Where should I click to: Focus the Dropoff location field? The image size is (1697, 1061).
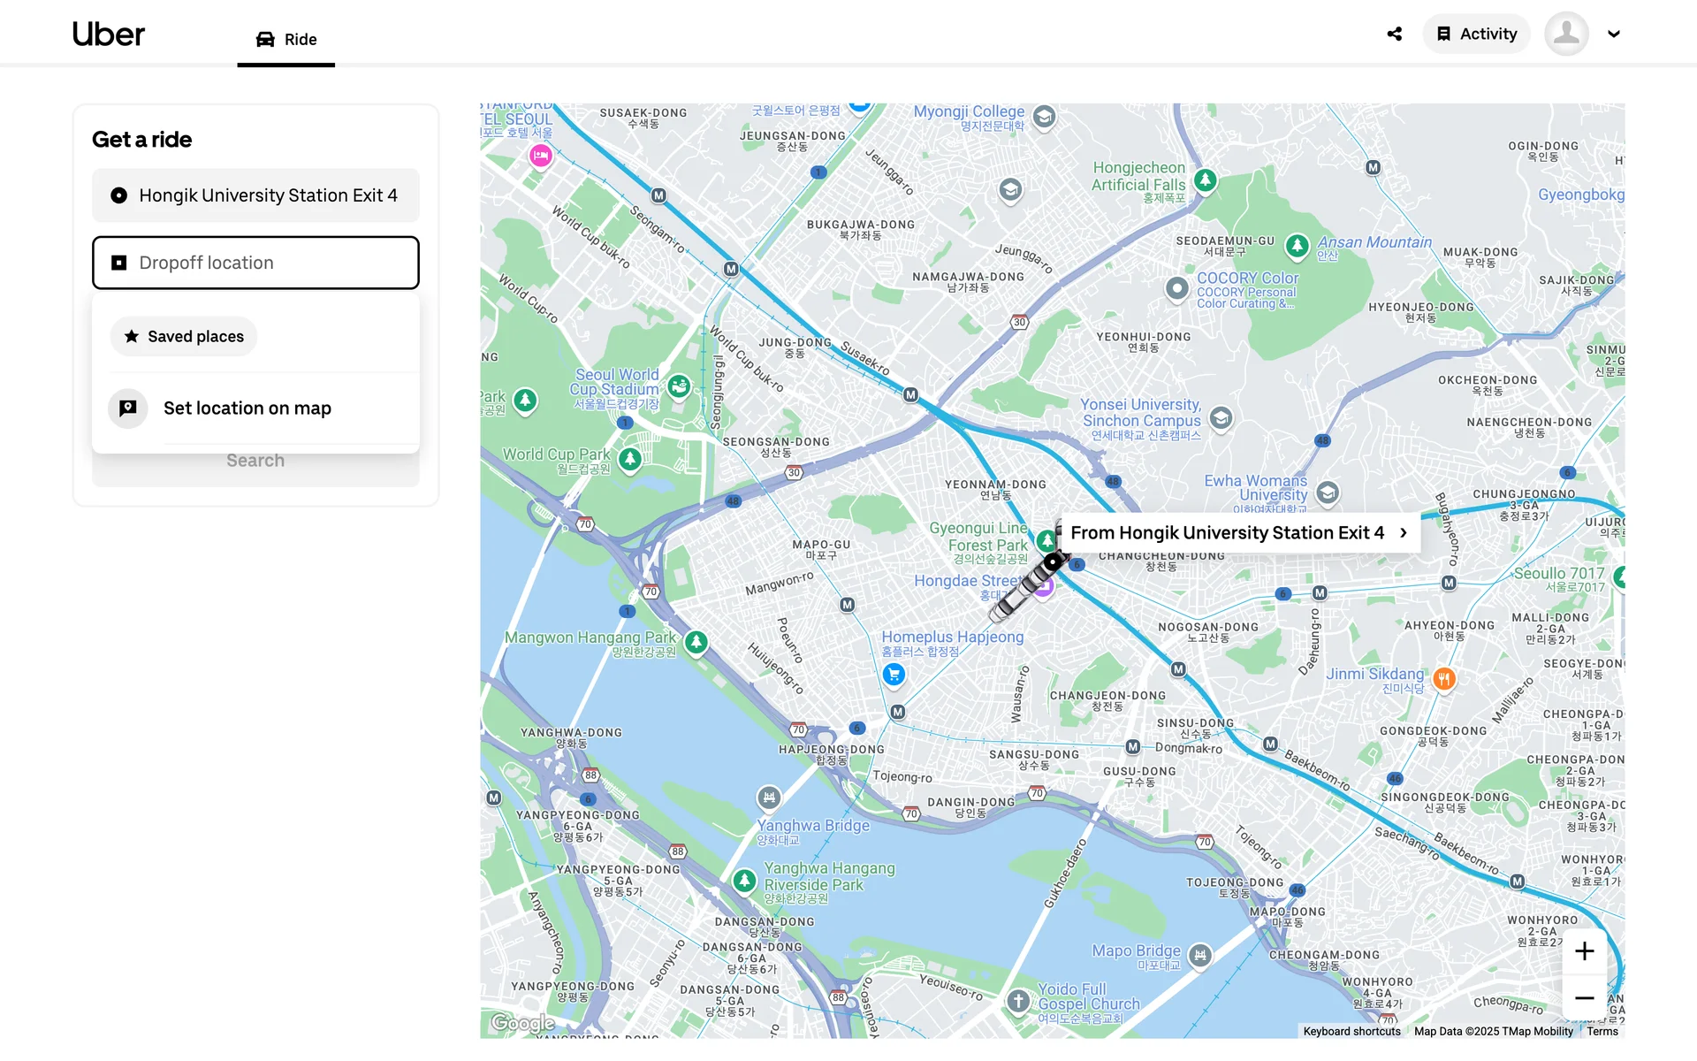pos(255,263)
